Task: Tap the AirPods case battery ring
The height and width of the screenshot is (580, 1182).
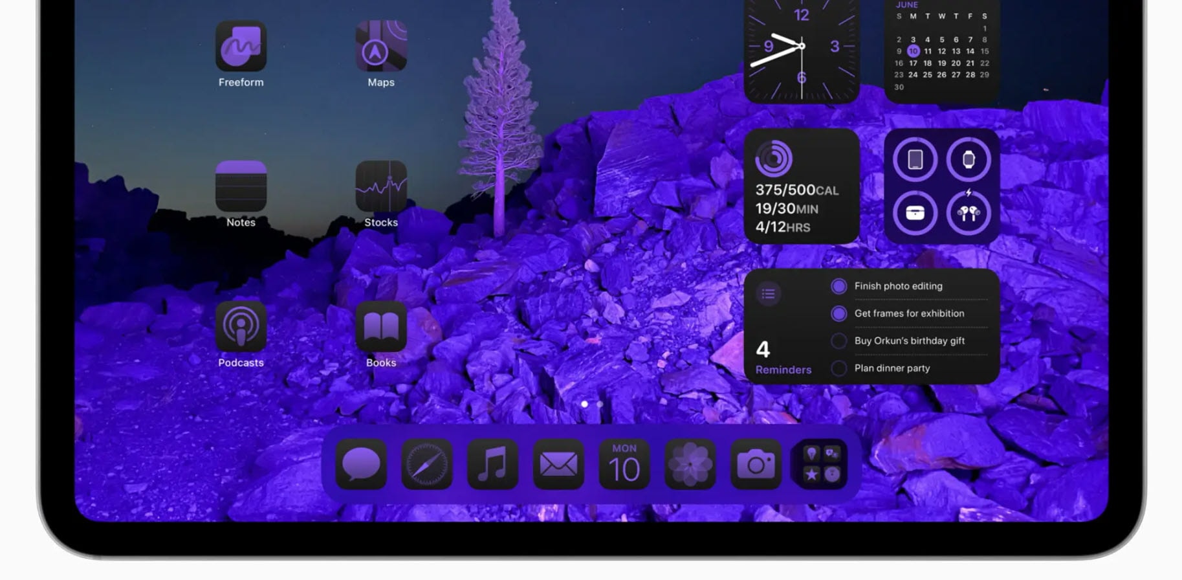Action: click(x=915, y=213)
